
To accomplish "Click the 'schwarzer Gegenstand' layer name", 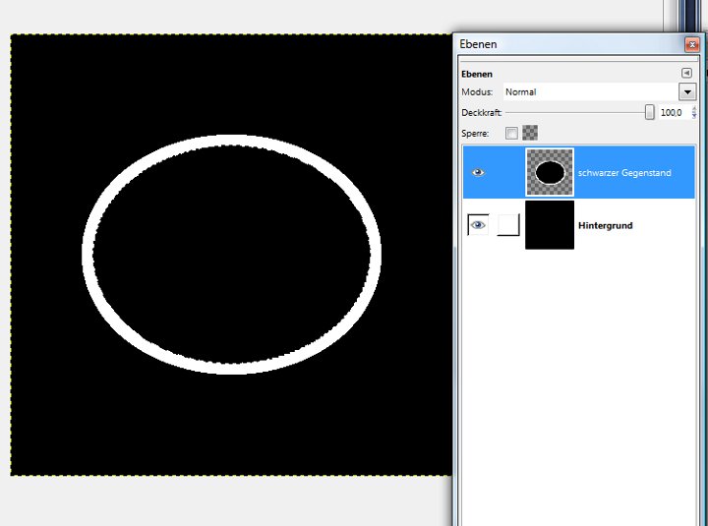I will [624, 173].
